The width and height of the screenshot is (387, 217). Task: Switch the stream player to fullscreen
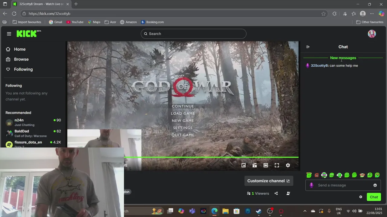[277, 165]
